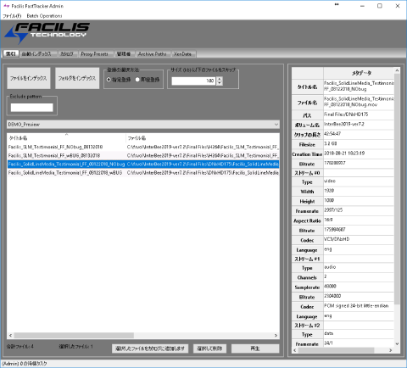The image size is (407, 368).
Task: Switch to the 索引 tab
Action: pos(11,53)
